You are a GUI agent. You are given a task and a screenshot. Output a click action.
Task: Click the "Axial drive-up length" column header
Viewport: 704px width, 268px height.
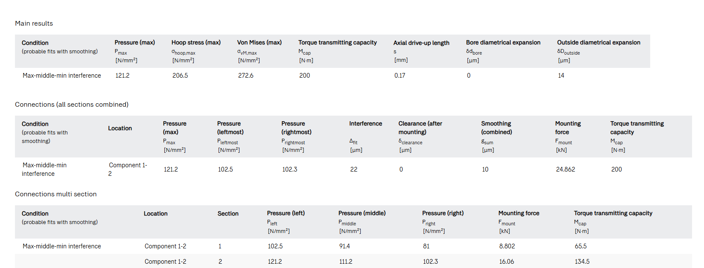click(421, 43)
